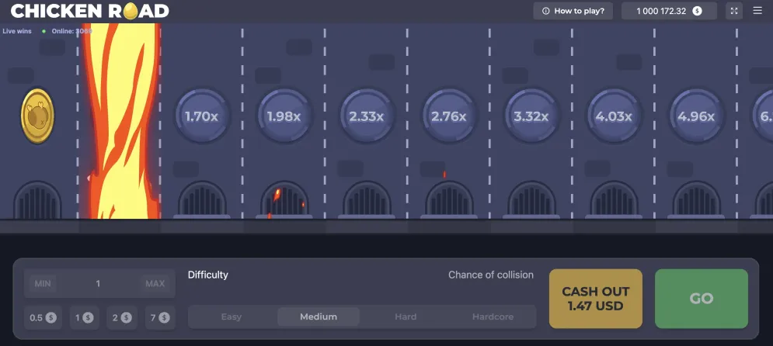Click the Online player count
This screenshot has height=346, width=773.
[x=72, y=31]
